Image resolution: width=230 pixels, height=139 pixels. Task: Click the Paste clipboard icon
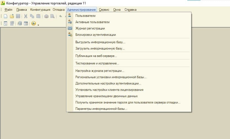(x=39, y=16)
